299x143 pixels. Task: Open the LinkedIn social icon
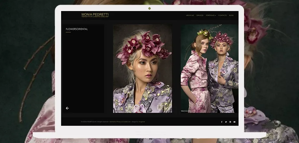click(x=230, y=122)
